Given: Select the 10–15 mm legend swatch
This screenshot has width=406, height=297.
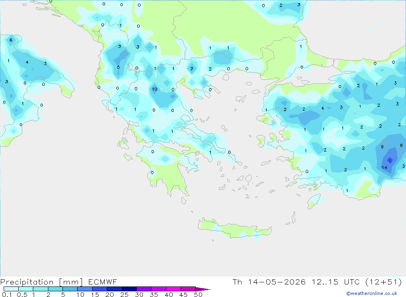Looking at the screenshot, I should pyautogui.click(x=85, y=289).
